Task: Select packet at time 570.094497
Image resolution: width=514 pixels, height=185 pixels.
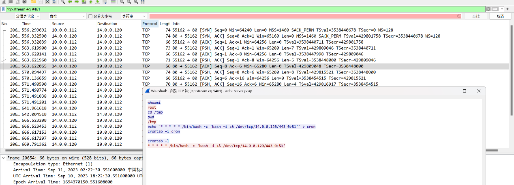Action: click(254, 72)
